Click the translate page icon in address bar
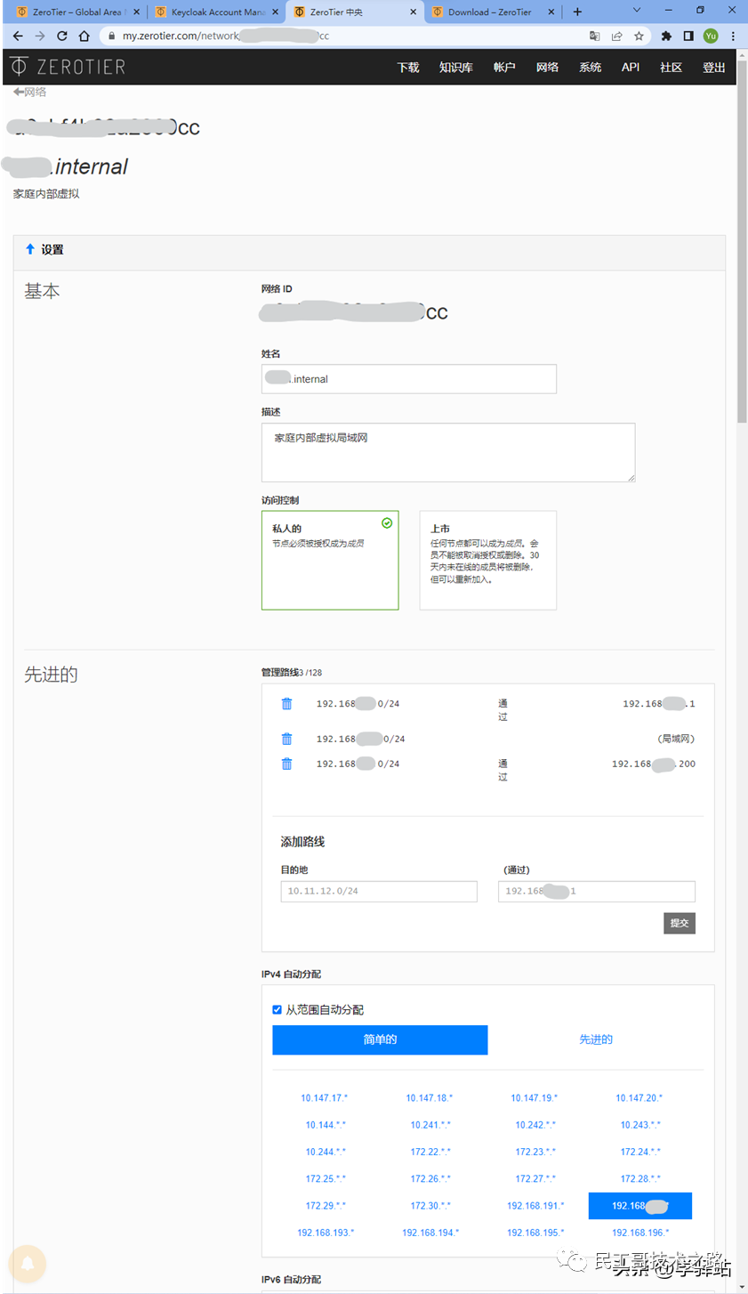748x1294 pixels. [x=595, y=36]
